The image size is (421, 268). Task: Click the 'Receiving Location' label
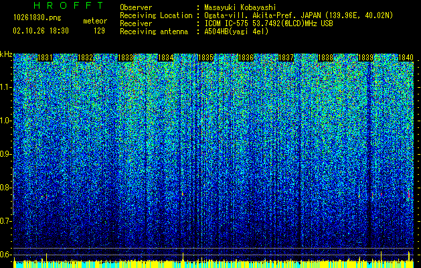[156, 16]
